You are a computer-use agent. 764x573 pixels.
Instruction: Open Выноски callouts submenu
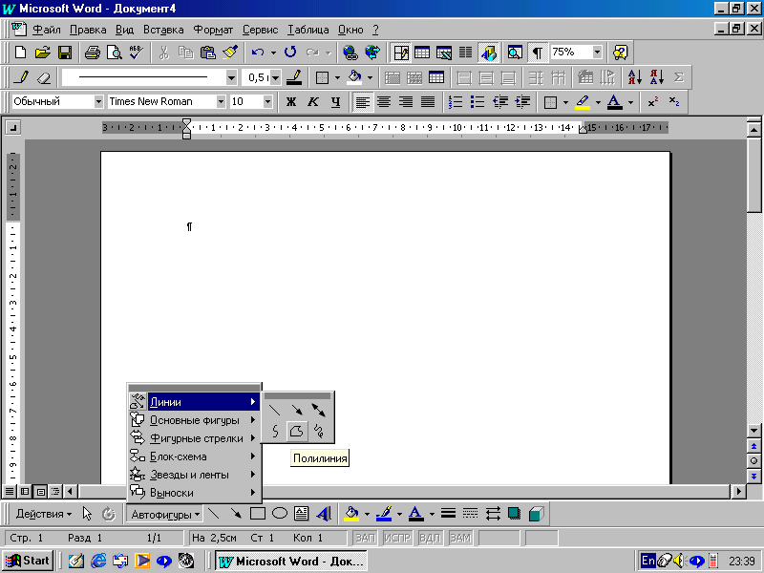pyautogui.click(x=194, y=493)
